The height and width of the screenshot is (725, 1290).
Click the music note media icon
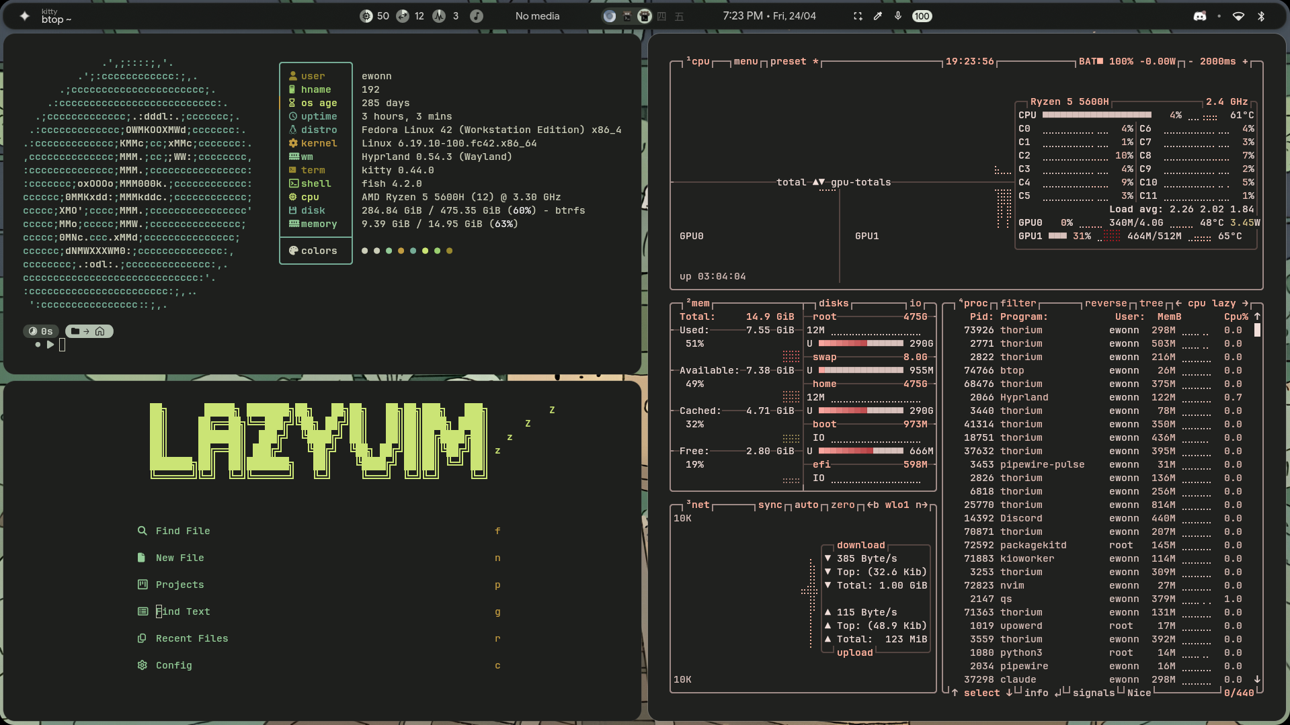(x=477, y=16)
